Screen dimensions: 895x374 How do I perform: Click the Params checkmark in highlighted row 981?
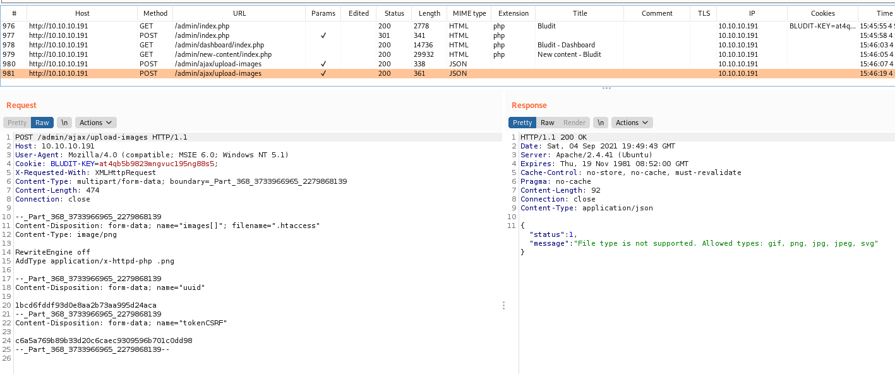(323, 73)
